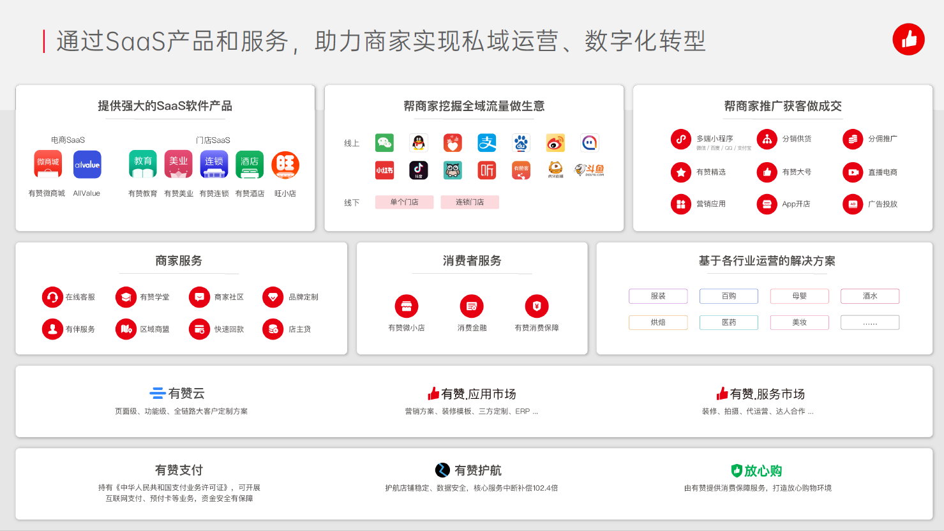Click the 店主贷 coins icon
The width and height of the screenshot is (944, 531).
(273, 329)
